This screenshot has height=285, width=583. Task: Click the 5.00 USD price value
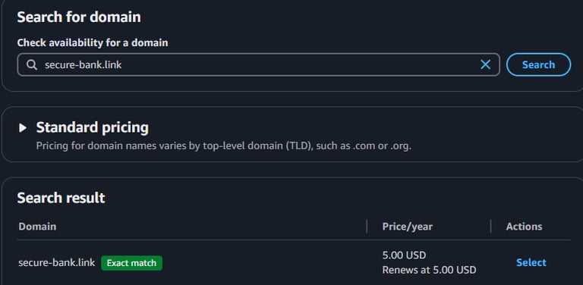point(404,255)
